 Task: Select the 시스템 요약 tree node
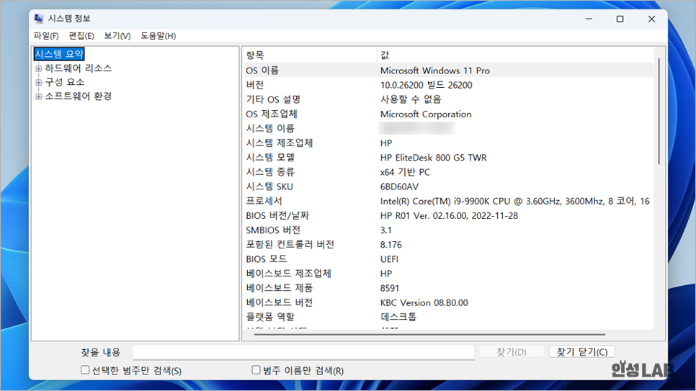pos(59,54)
